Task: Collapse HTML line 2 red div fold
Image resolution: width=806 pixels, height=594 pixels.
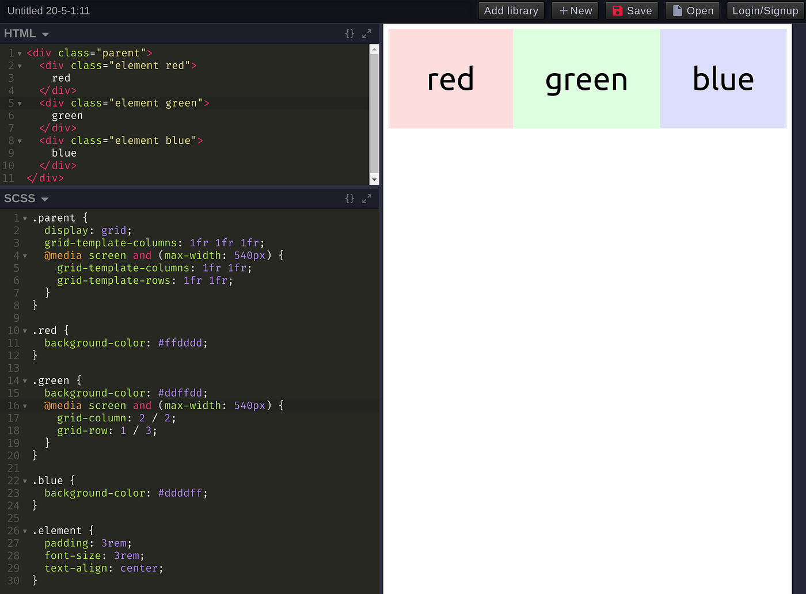Action: (x=20, y=66)
